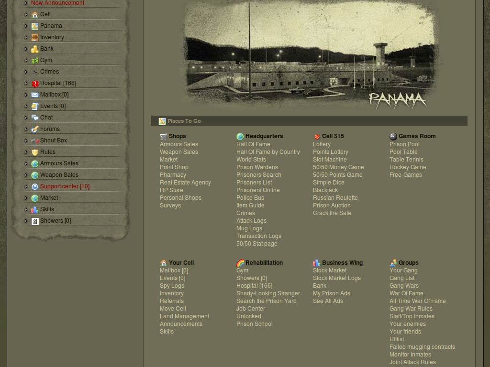Image resolution: width=490 pixels, height=367 pixels.
Task: Click the house icon beside Cell
Action: (34, 15)
